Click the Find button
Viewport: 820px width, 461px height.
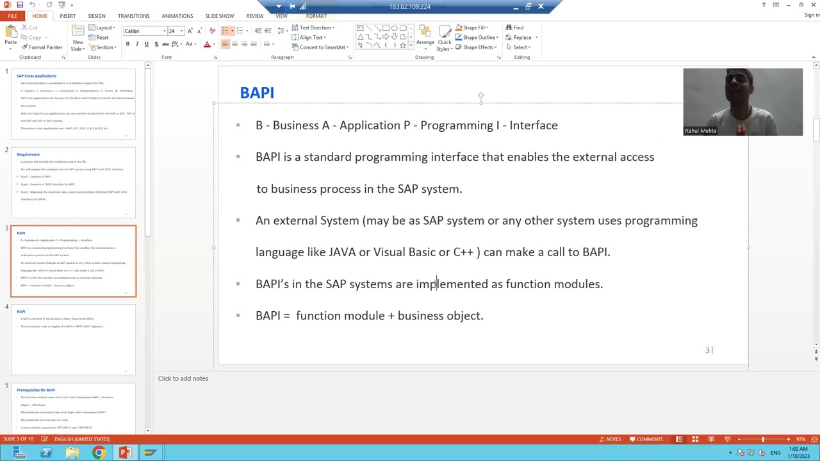coord(514,28)
